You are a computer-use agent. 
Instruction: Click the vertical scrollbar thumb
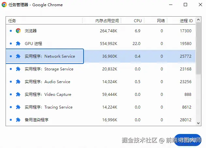coord(198,48)
